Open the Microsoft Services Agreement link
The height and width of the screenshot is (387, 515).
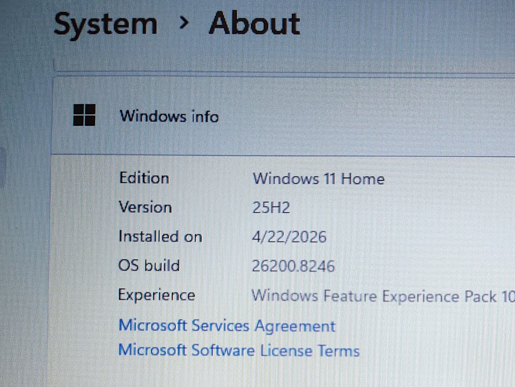coord(227,326)
